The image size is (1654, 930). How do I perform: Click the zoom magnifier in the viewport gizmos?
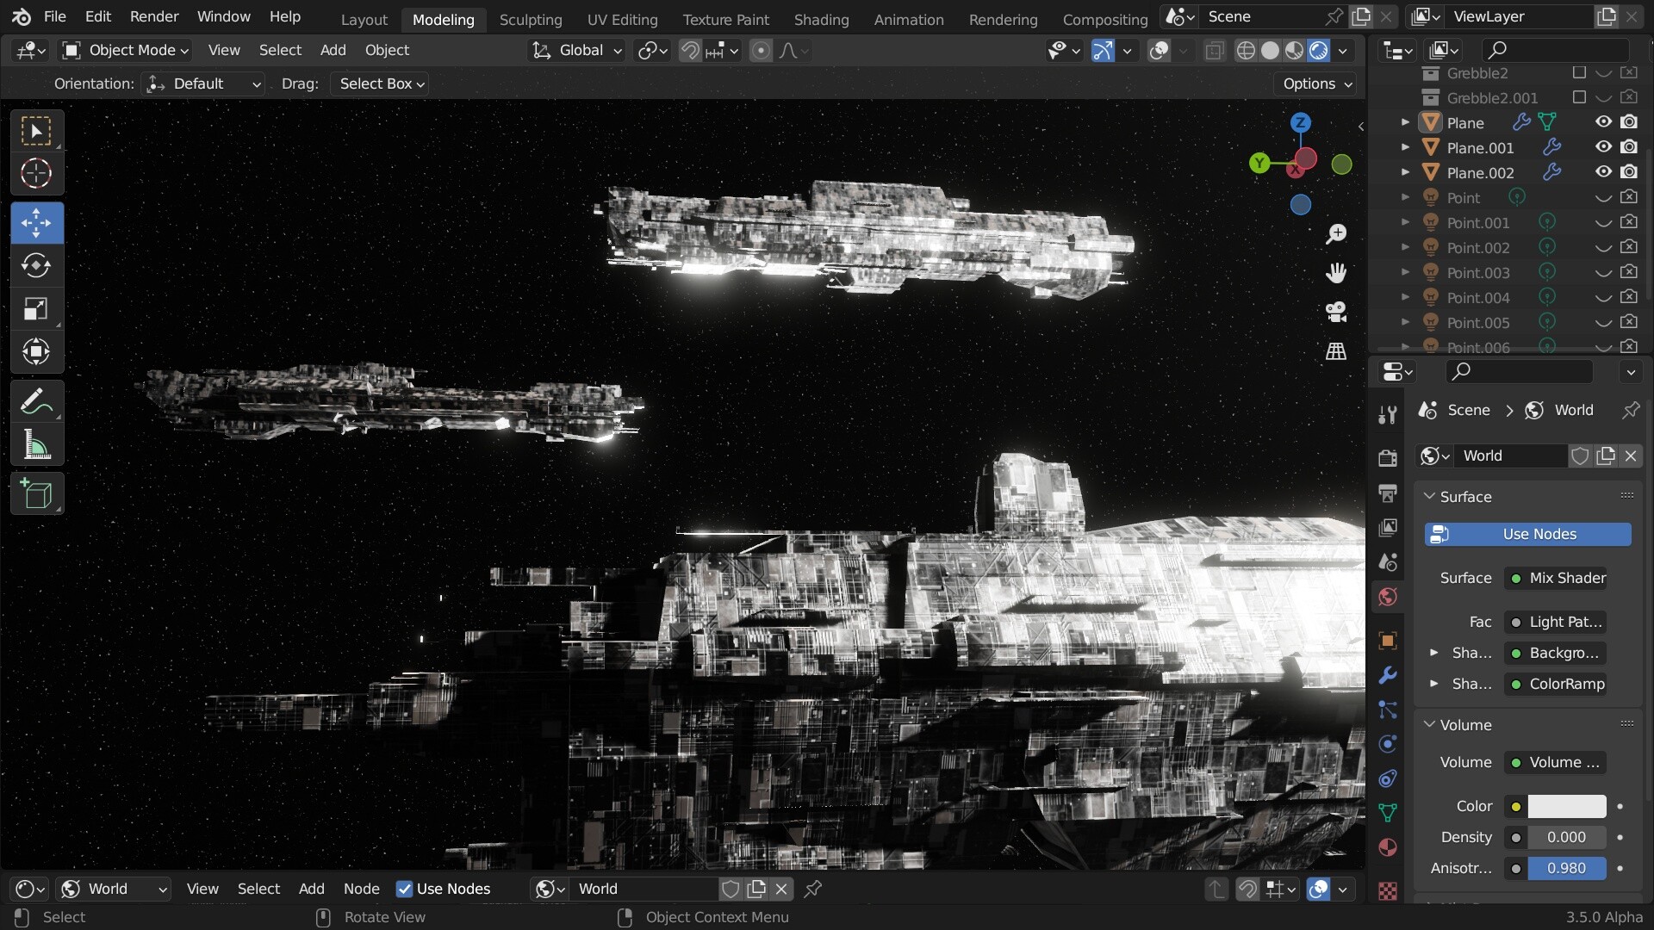point(1336,233)
